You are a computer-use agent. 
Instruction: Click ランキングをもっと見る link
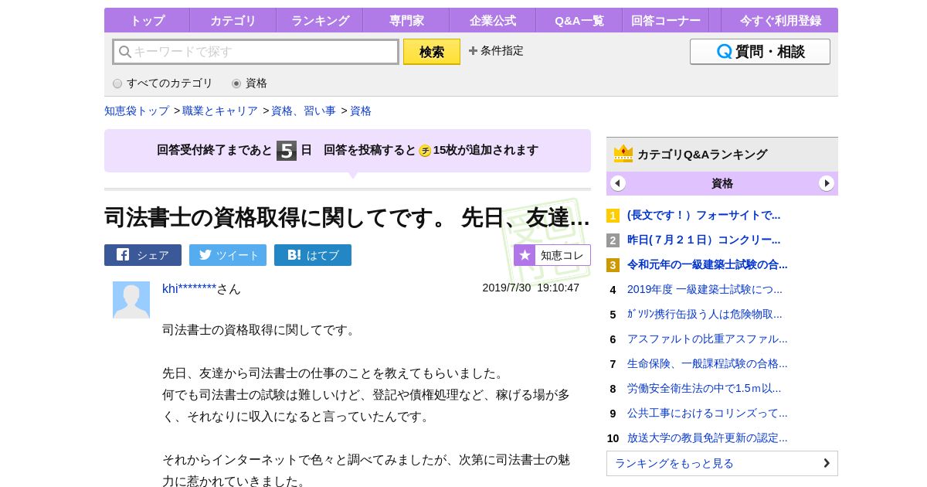(x=722, y=463)
